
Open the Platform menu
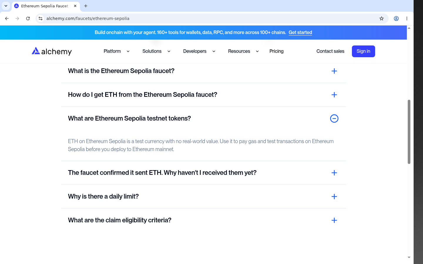pos(112,51)
